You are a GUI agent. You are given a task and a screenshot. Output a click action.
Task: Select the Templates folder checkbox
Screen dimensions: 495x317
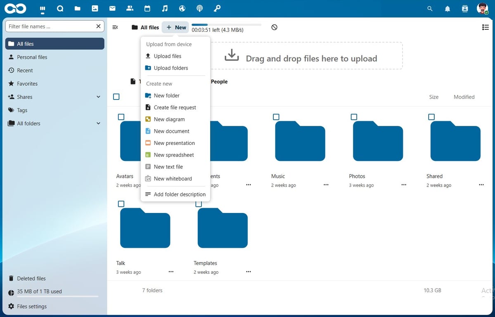coord(198,204)
